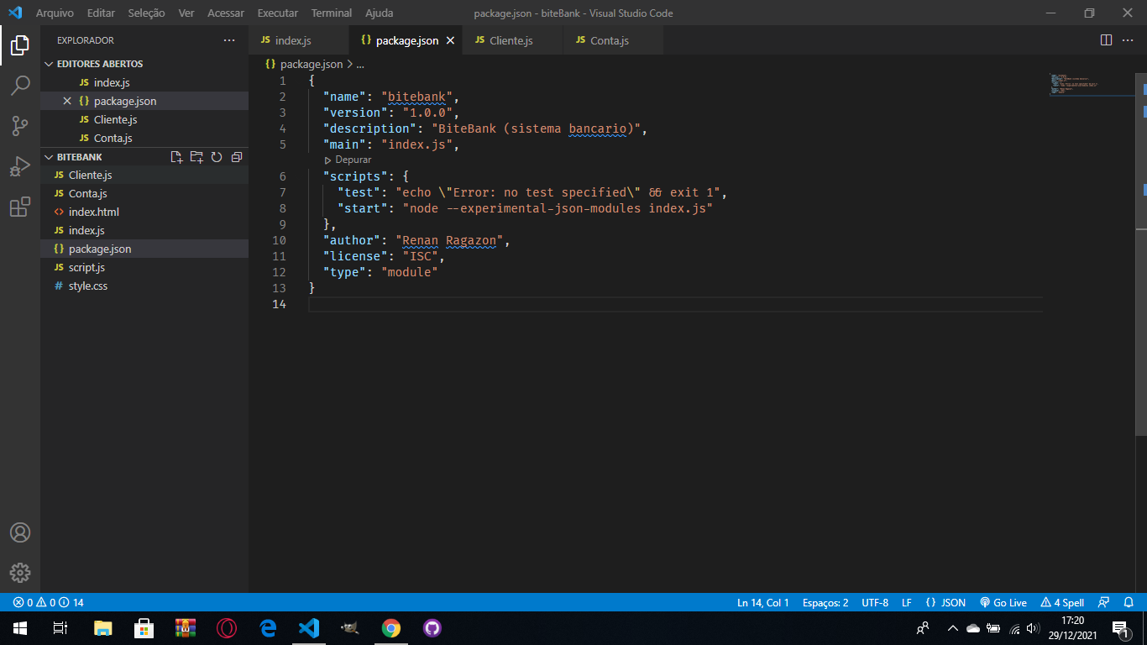Screen dimensions: 1147x645
Task: Open Arquivo menu
Action: 55,13
